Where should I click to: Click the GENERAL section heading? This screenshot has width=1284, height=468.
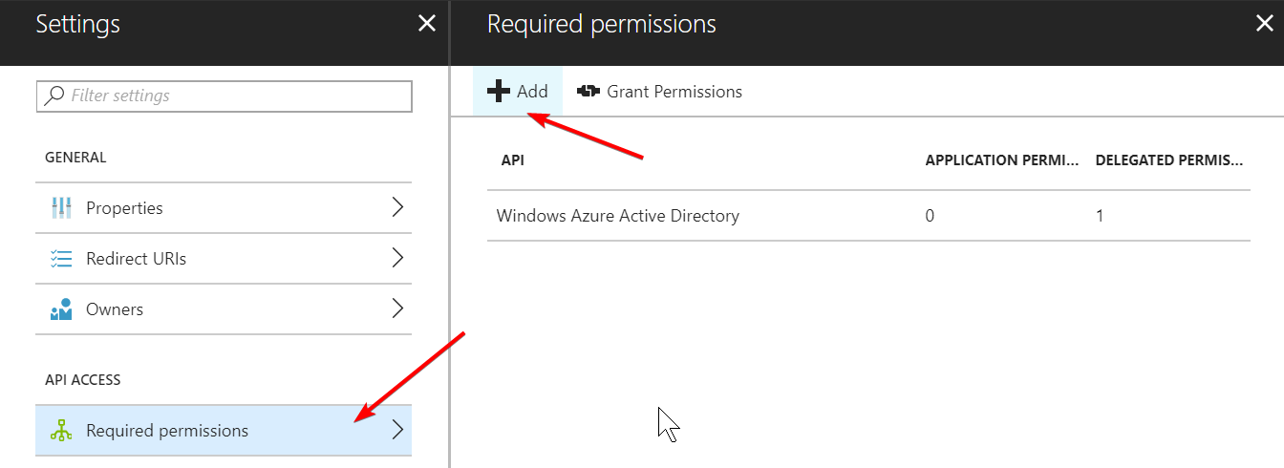tap(75, 158)
